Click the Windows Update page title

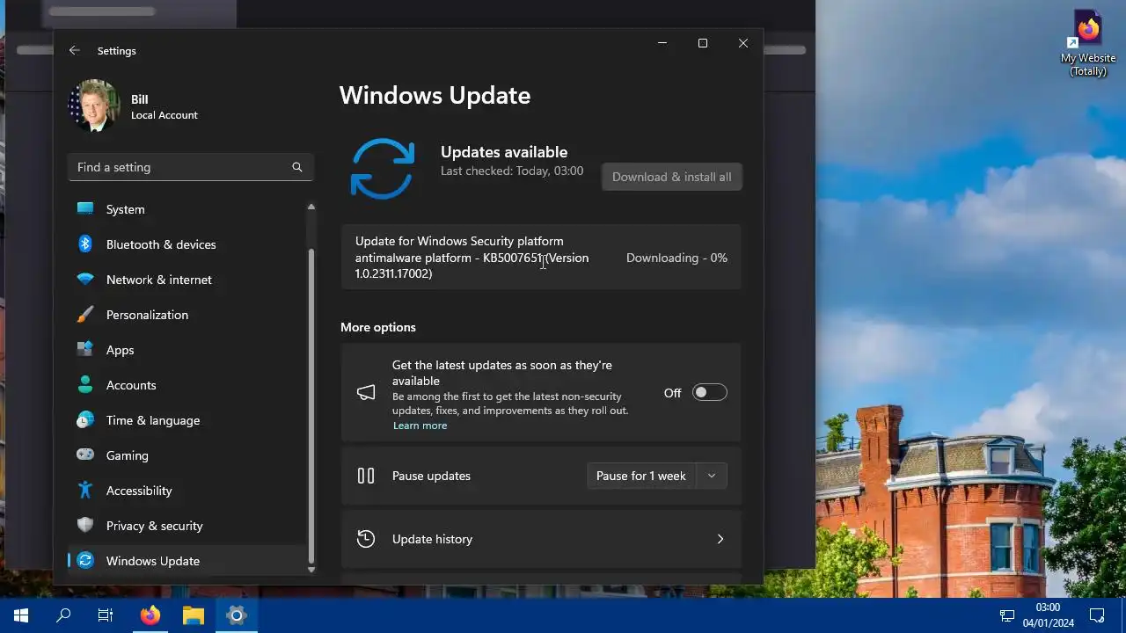click(435, 95)
